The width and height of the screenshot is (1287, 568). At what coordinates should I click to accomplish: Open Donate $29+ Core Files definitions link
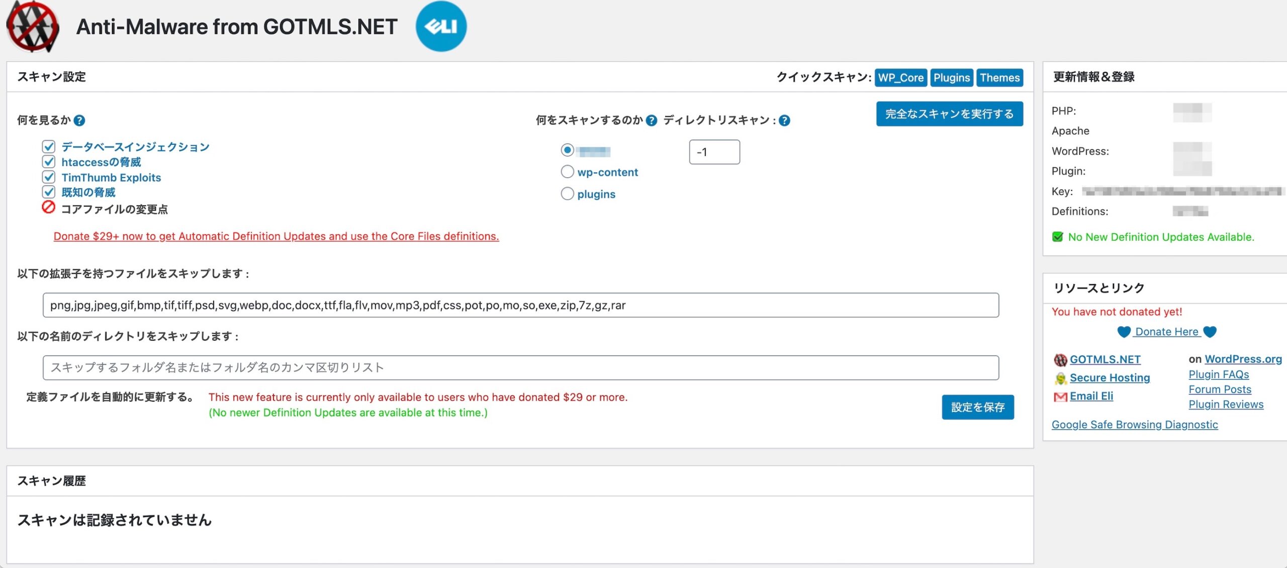tap(277, 236)
